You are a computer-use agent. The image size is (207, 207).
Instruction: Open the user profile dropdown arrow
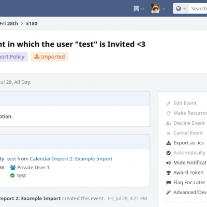coord(164,9)
